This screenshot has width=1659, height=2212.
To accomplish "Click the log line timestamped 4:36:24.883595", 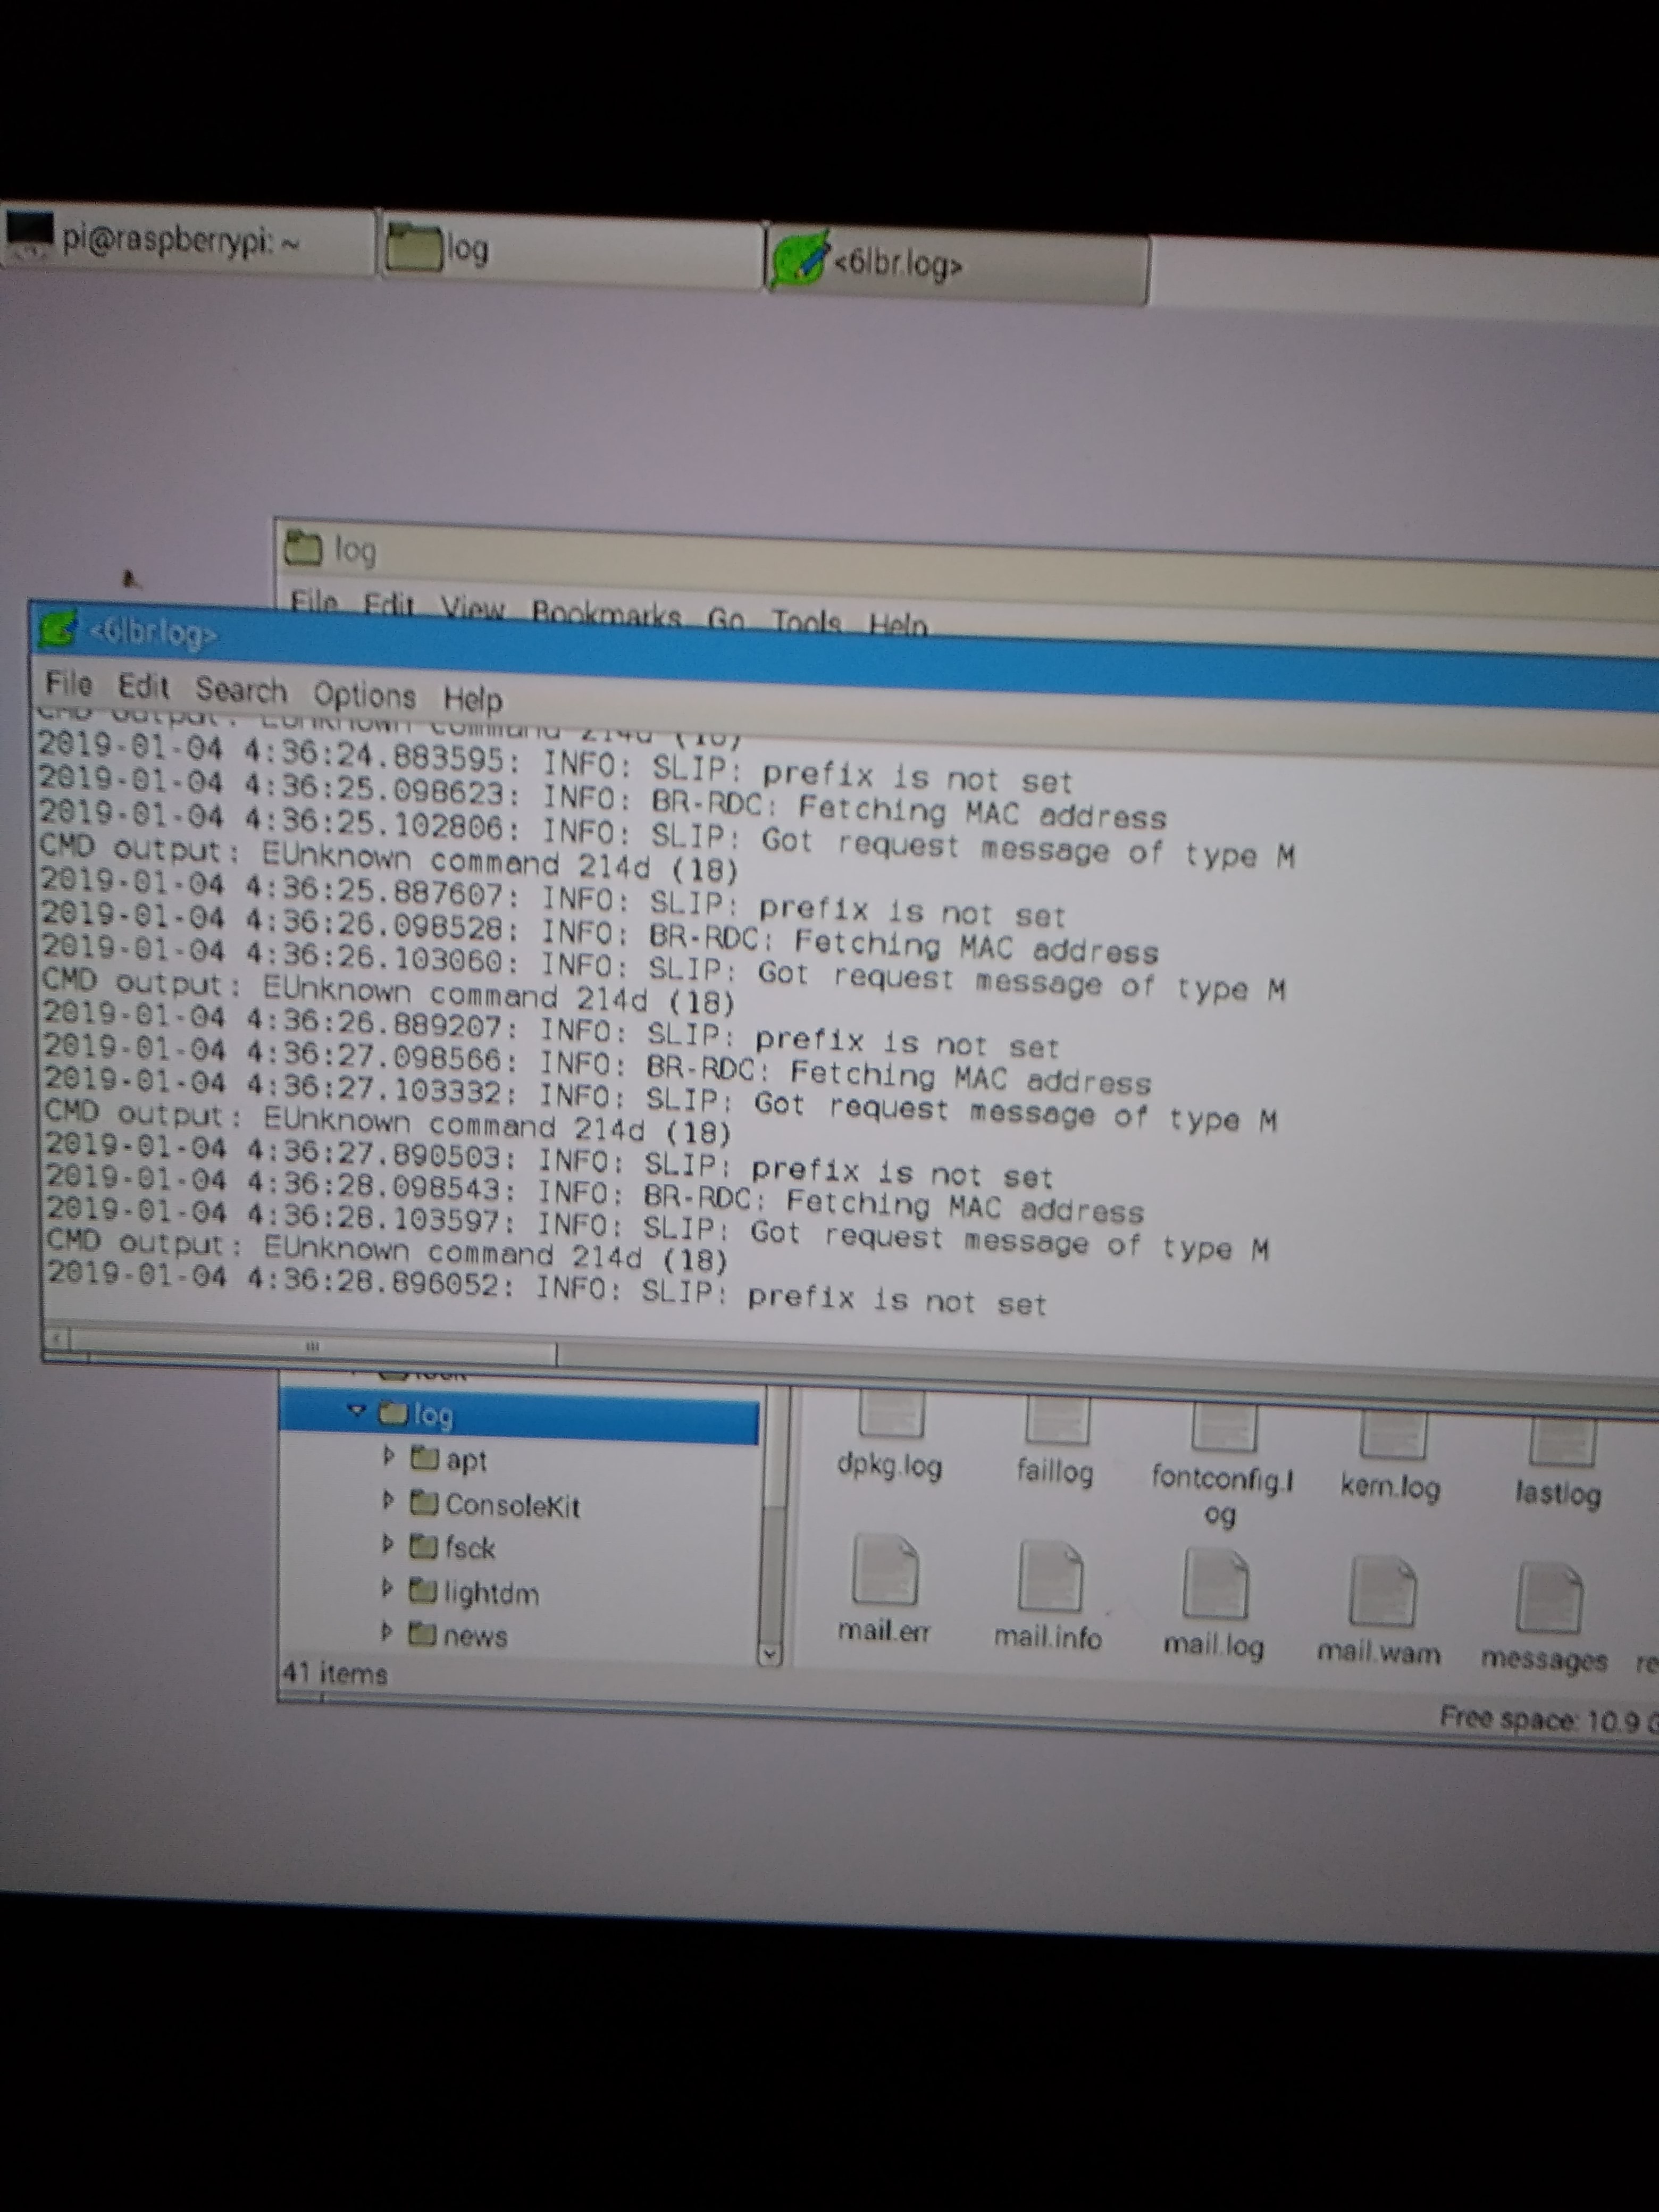I will 555,763.
